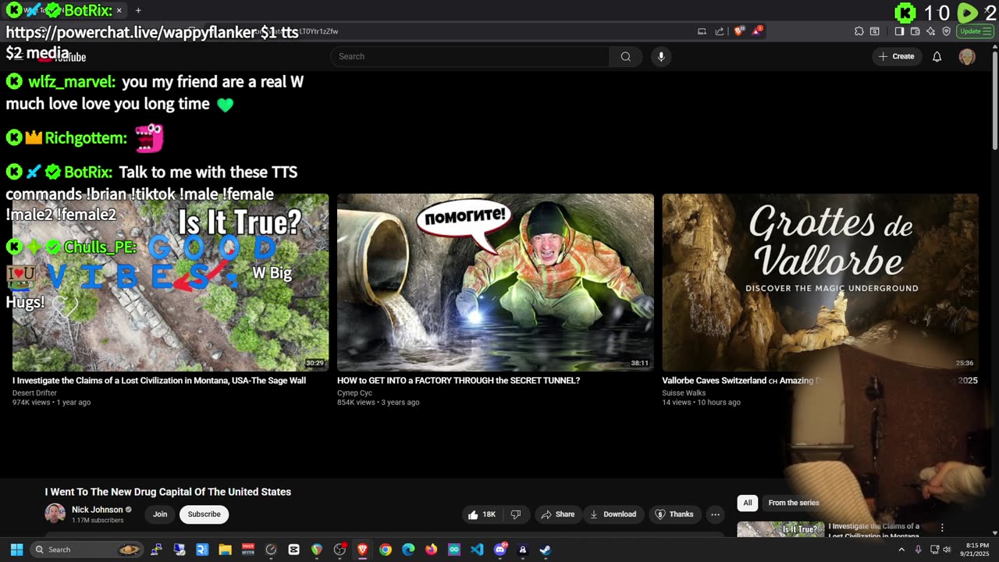Open more actions ellipsis under video
The height and width of the screenshot is (562, 999).
pos(715,514)
